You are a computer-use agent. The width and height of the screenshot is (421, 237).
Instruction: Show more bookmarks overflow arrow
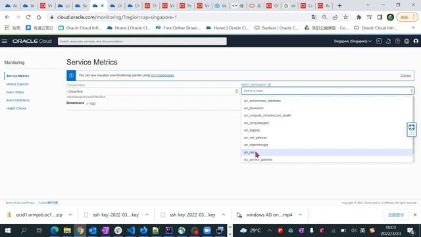pos(413,28)
